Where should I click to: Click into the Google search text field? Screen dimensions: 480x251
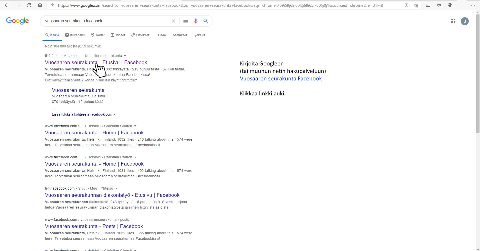tap(105, 21)
